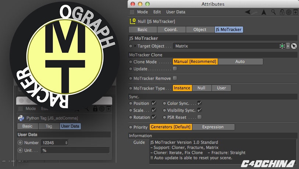Click the keyframe dot beside Clone Mode

pyautogui.click(x=131, y=62)
